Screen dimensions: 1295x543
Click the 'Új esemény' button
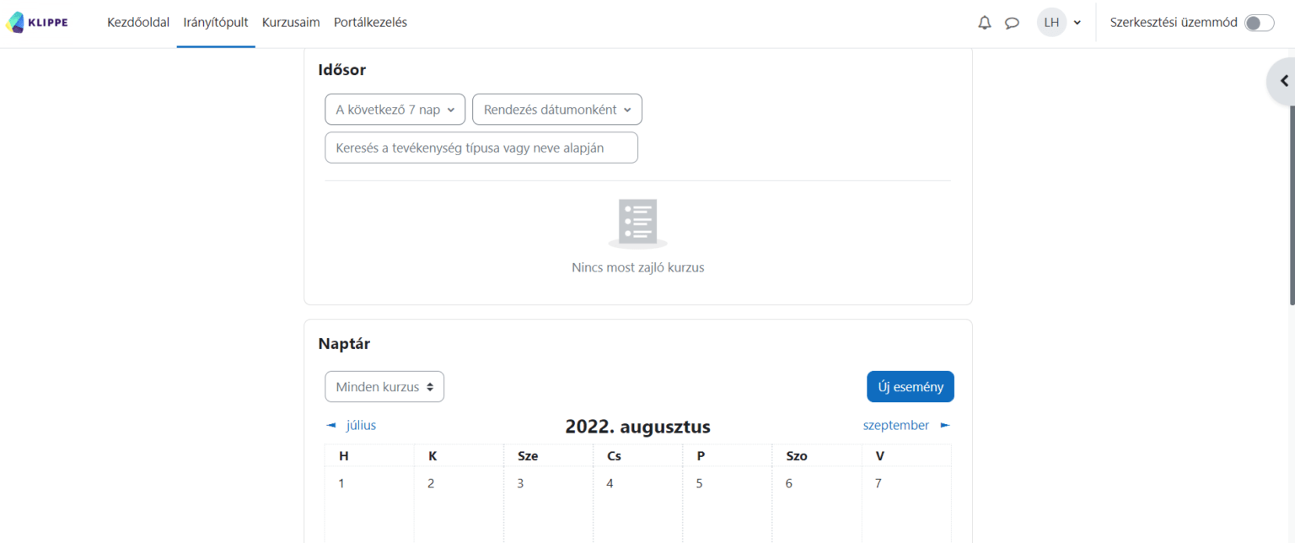(910, 387)
